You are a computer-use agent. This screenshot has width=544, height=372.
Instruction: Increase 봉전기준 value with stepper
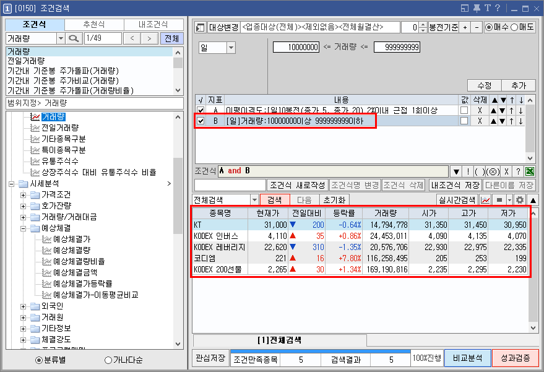coord(423,25)
